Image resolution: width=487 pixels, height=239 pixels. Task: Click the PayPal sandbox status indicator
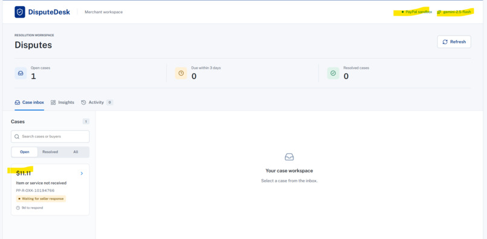click(x=416, y=12)
